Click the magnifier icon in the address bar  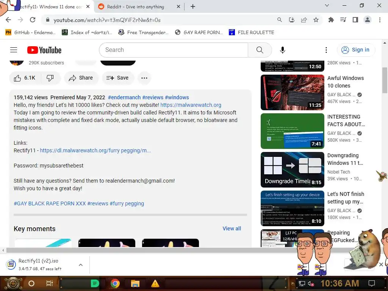279,20
